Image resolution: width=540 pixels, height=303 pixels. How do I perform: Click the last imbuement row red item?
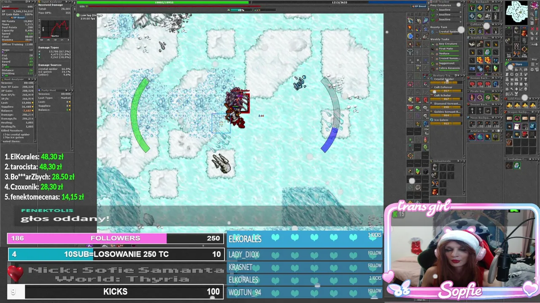435,191
